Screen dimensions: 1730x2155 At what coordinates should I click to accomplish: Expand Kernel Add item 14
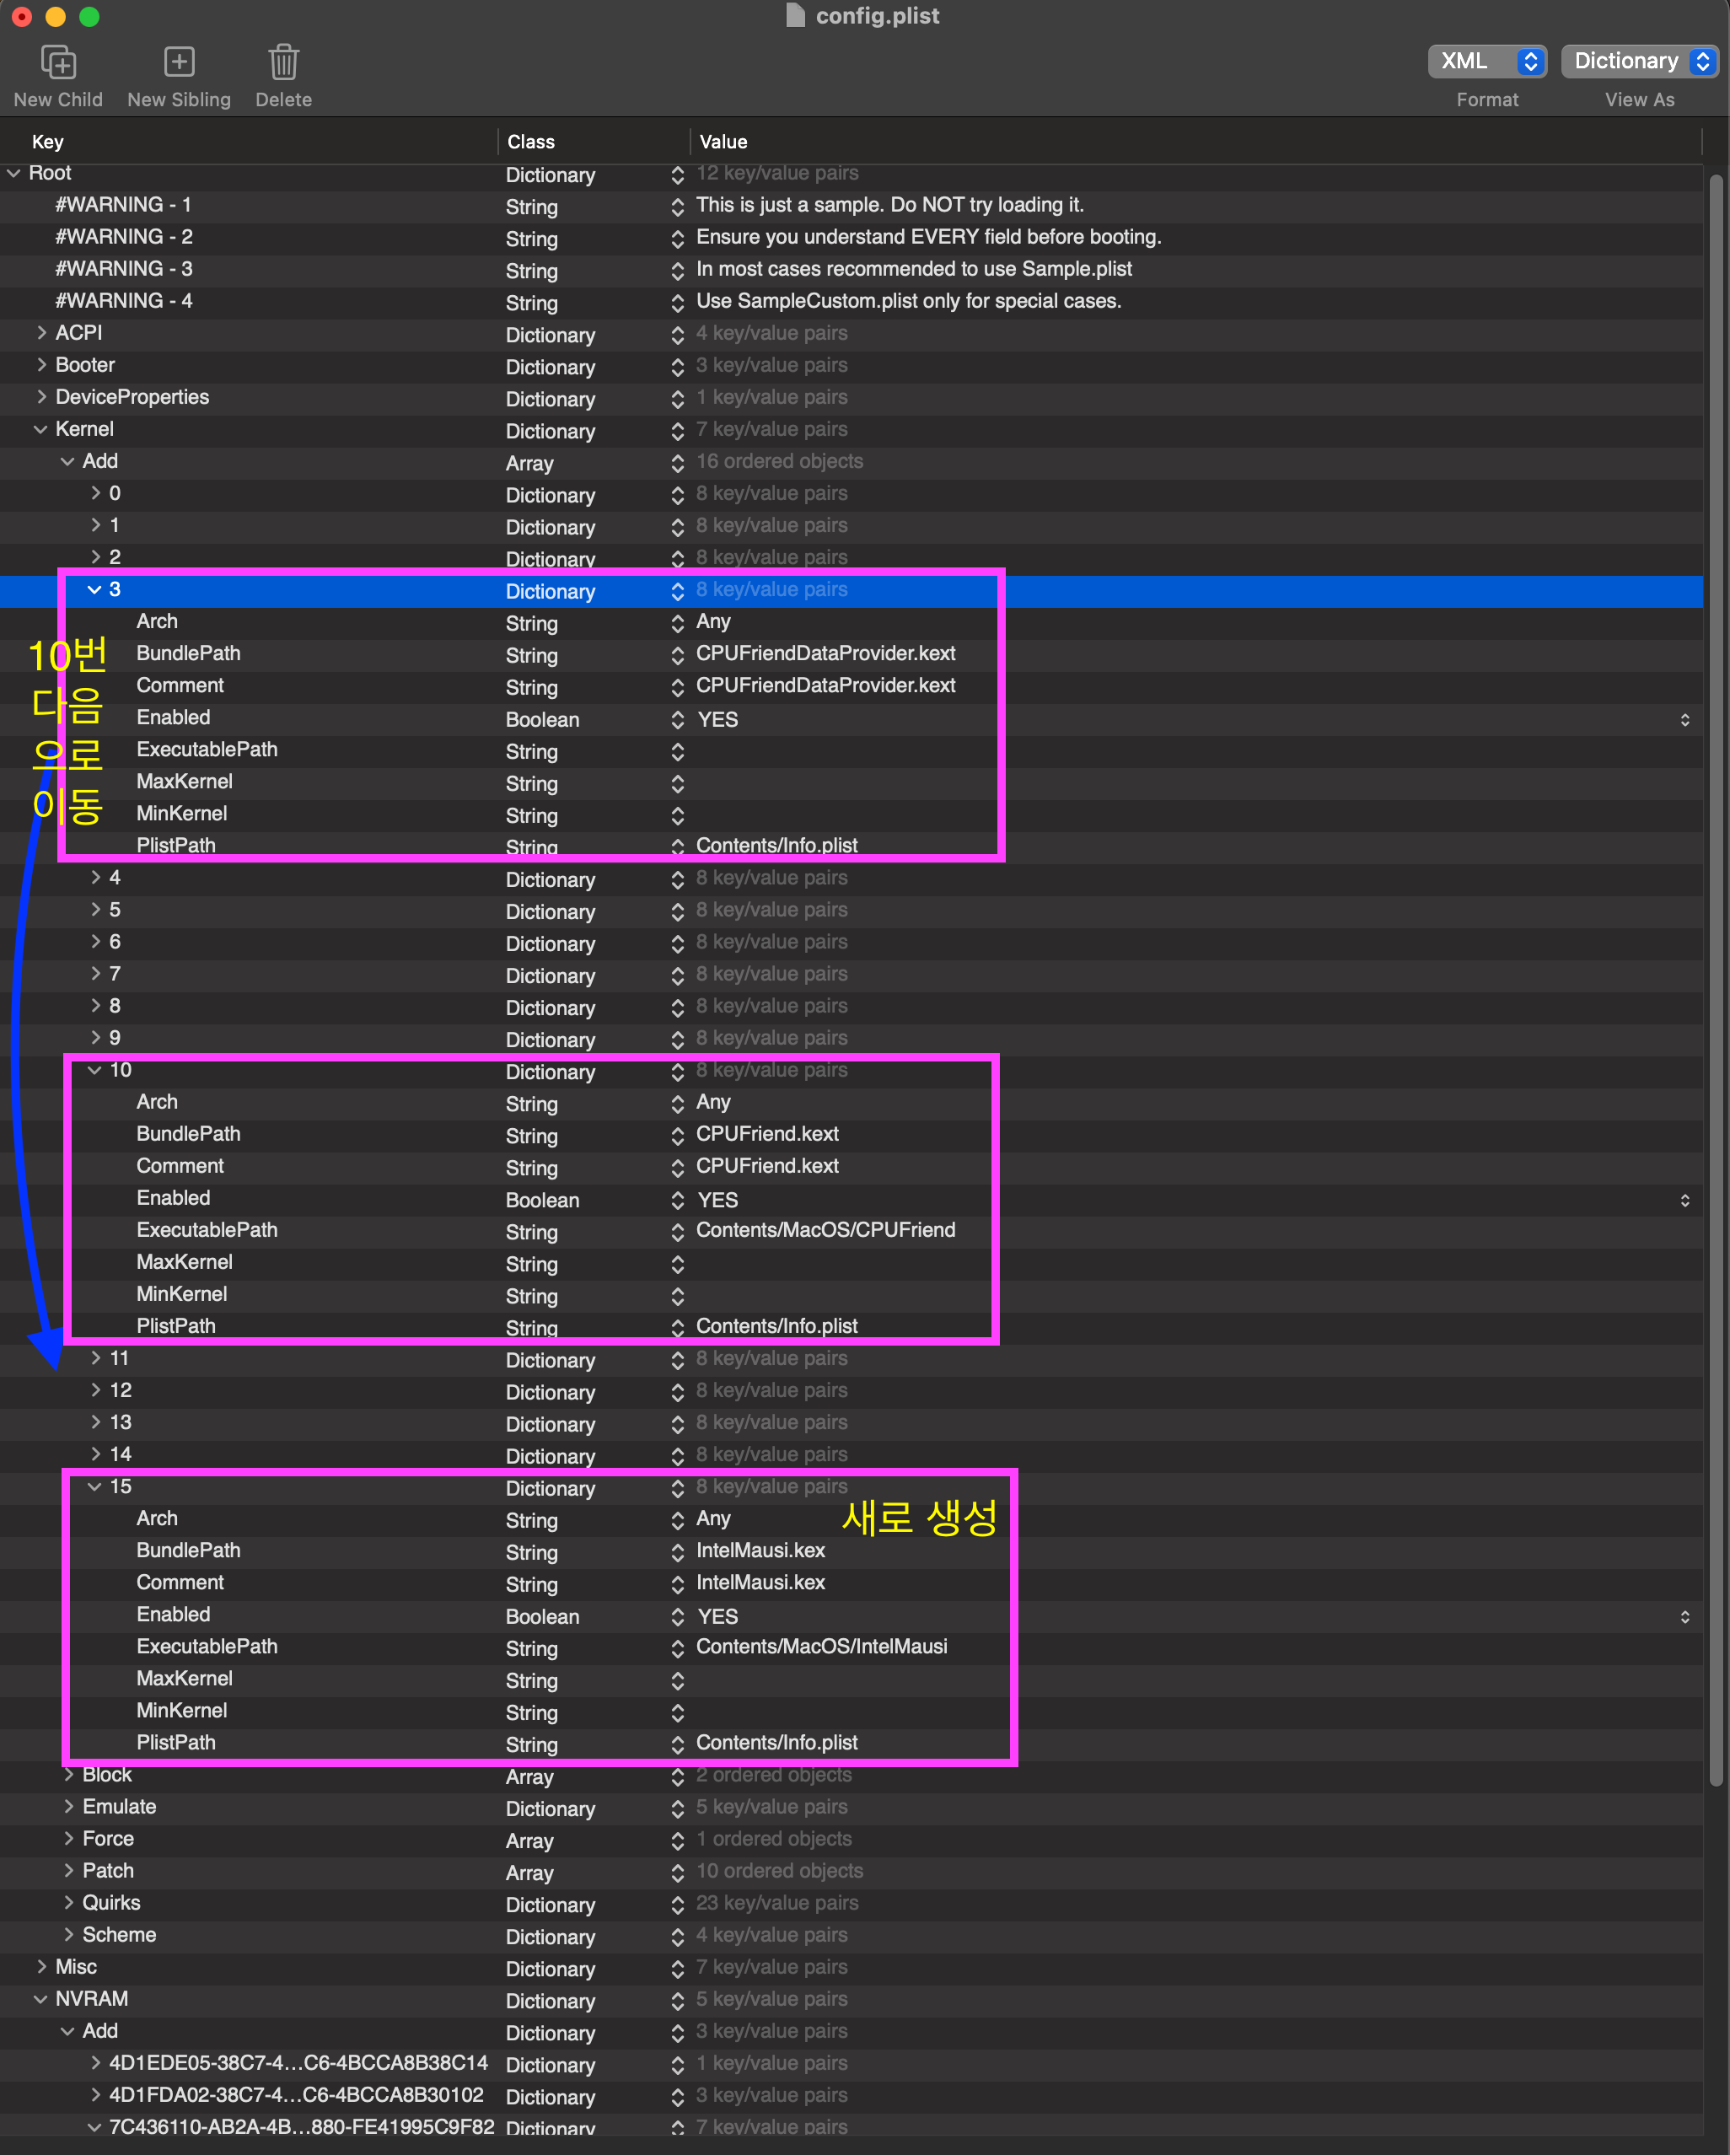(95, 1454)
